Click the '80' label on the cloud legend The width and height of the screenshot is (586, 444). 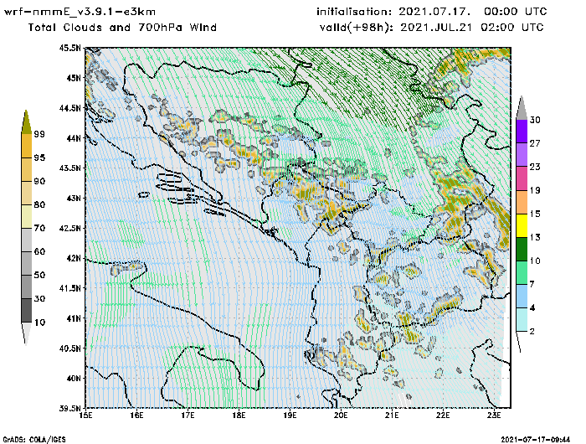point(39,204)
